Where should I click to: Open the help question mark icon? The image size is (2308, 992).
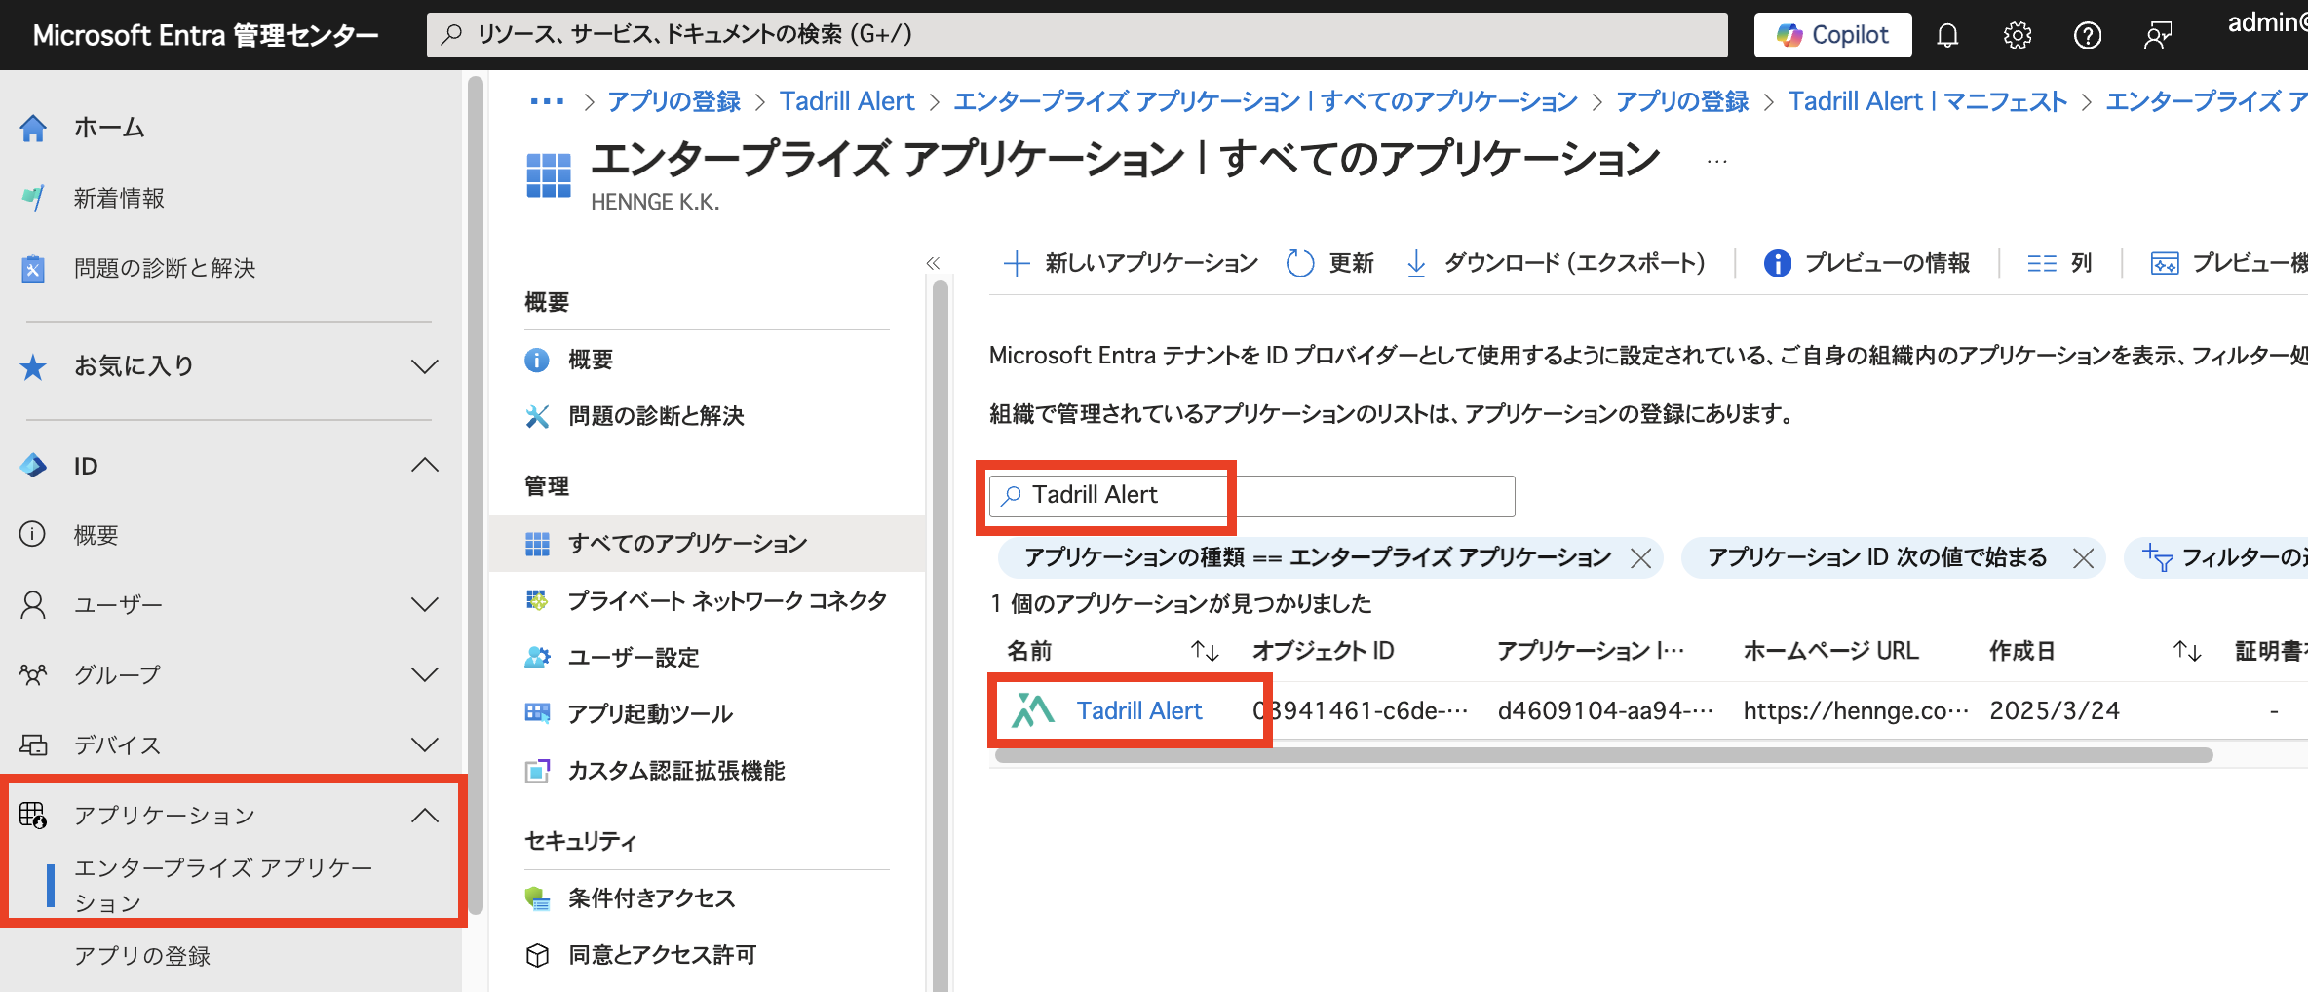point(2087,36)
